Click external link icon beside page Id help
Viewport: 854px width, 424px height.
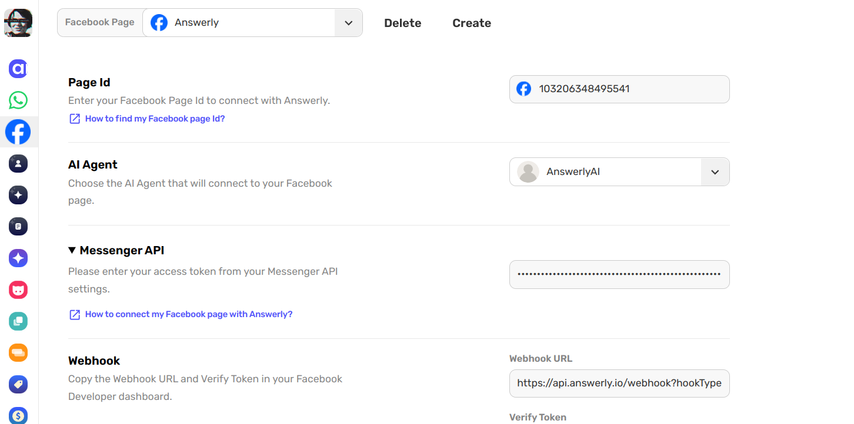click(75, 119)
